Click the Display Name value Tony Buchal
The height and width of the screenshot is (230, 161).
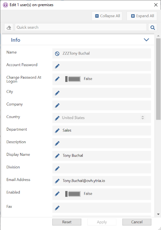tap(73, 155)
